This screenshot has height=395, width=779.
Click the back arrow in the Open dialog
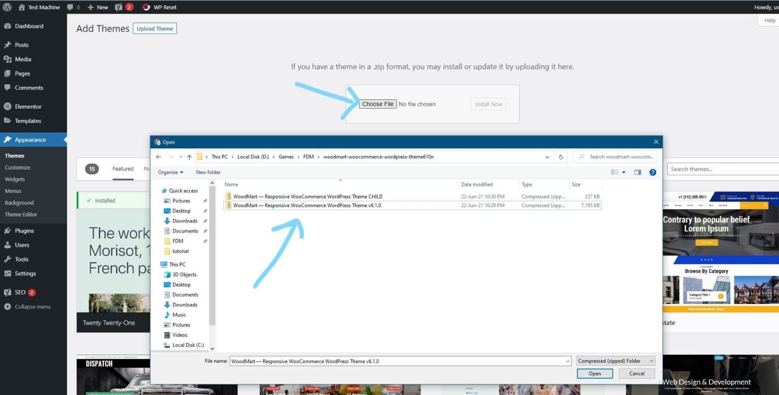pyautogui.click(x=159, y=156)
